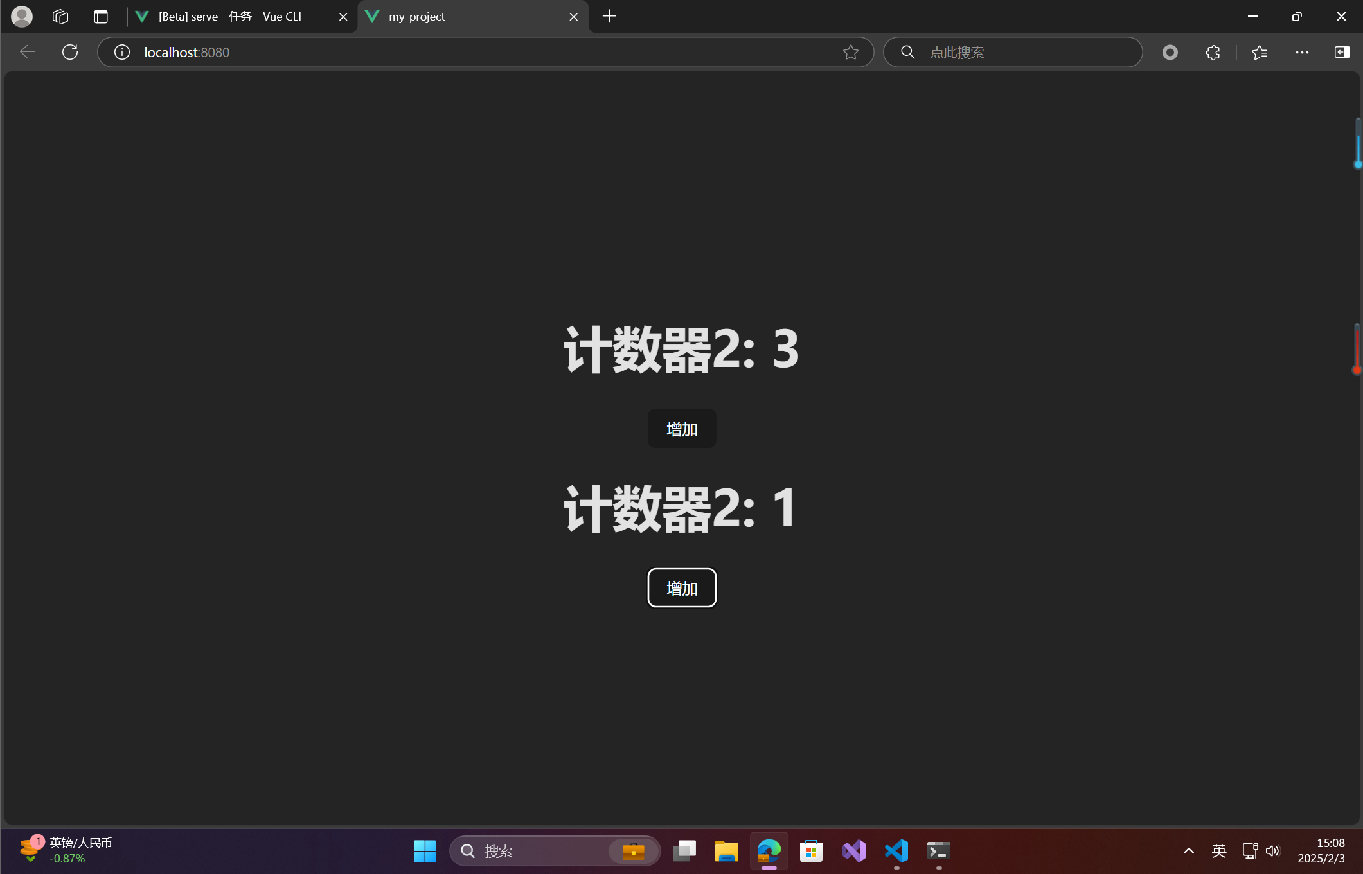Open a new browser tab
The height and width of the screenshot is (874, 1363).
[609, 16]
